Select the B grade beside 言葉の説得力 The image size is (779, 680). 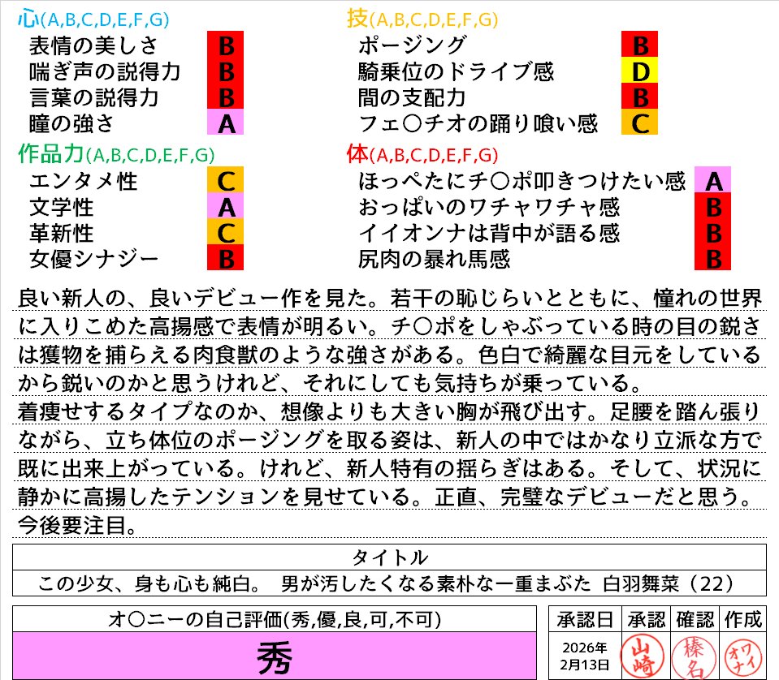[226, 97]
